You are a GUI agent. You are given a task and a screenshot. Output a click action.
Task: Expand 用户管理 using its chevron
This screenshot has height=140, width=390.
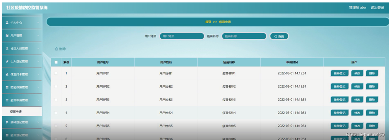tap(38, 36)
